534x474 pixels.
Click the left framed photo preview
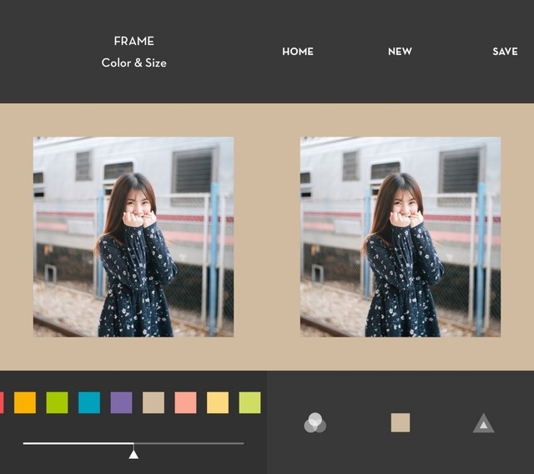(133, 237)
